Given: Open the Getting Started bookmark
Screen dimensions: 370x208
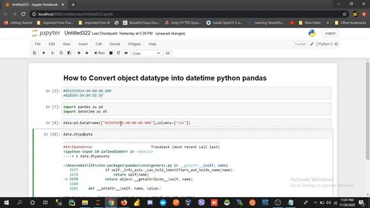Looking at the screenshot, I should click(x=18, y=23).
